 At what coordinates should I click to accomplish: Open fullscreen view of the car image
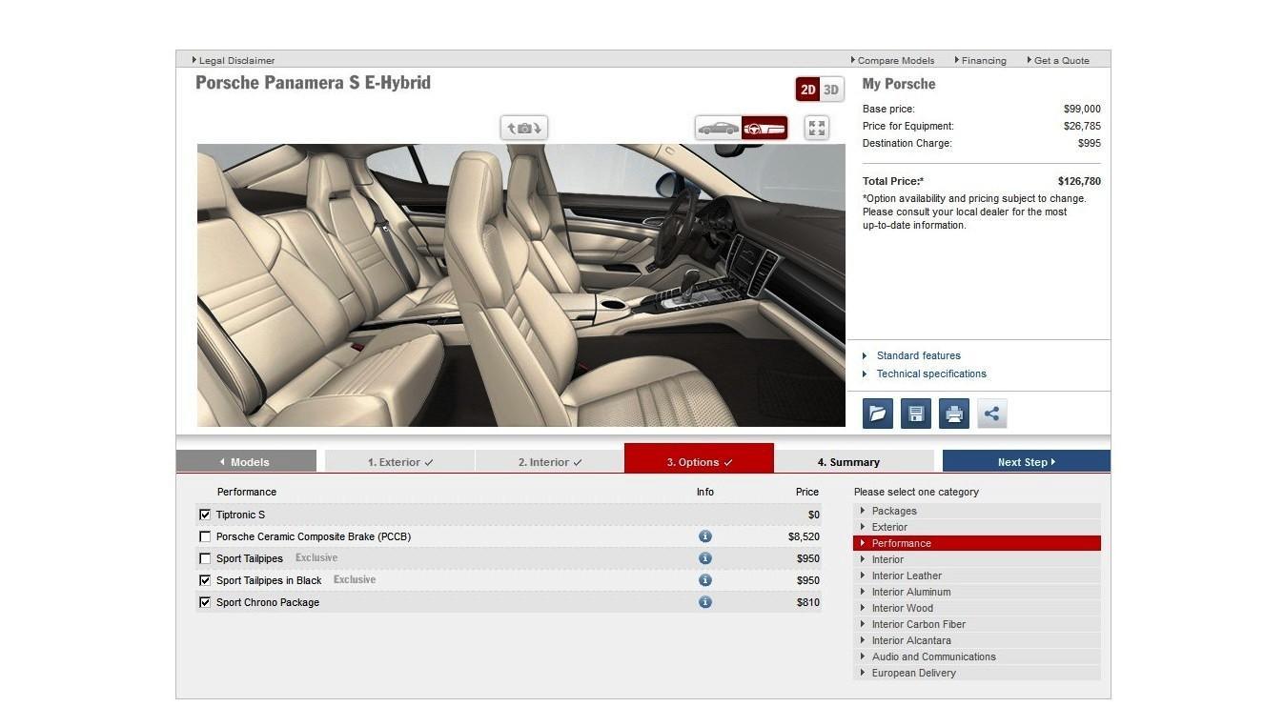click(817, 128)
